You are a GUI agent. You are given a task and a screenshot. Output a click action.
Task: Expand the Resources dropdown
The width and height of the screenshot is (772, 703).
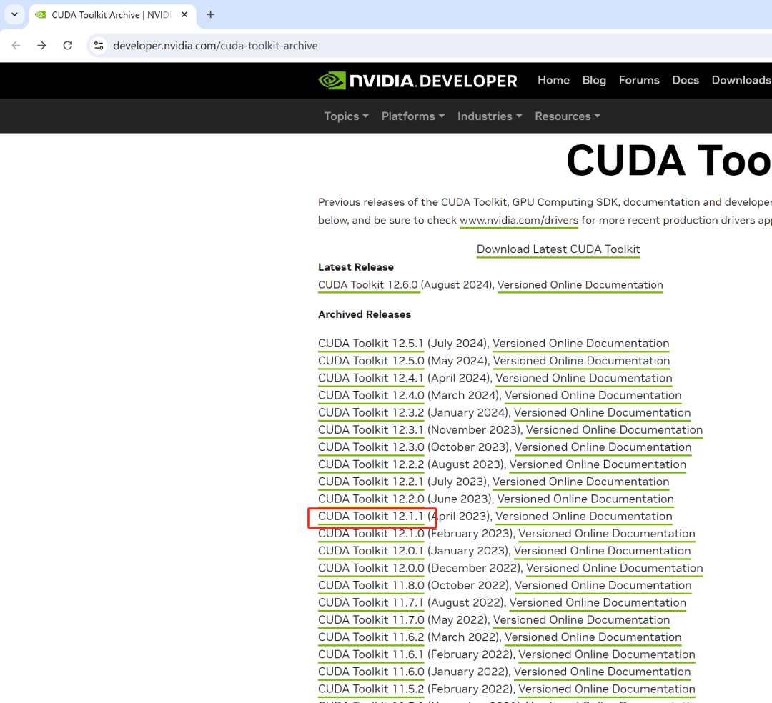[567, 116]
